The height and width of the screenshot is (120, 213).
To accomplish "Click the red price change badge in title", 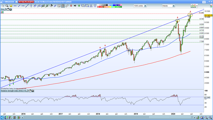I will tap(26, 2).
